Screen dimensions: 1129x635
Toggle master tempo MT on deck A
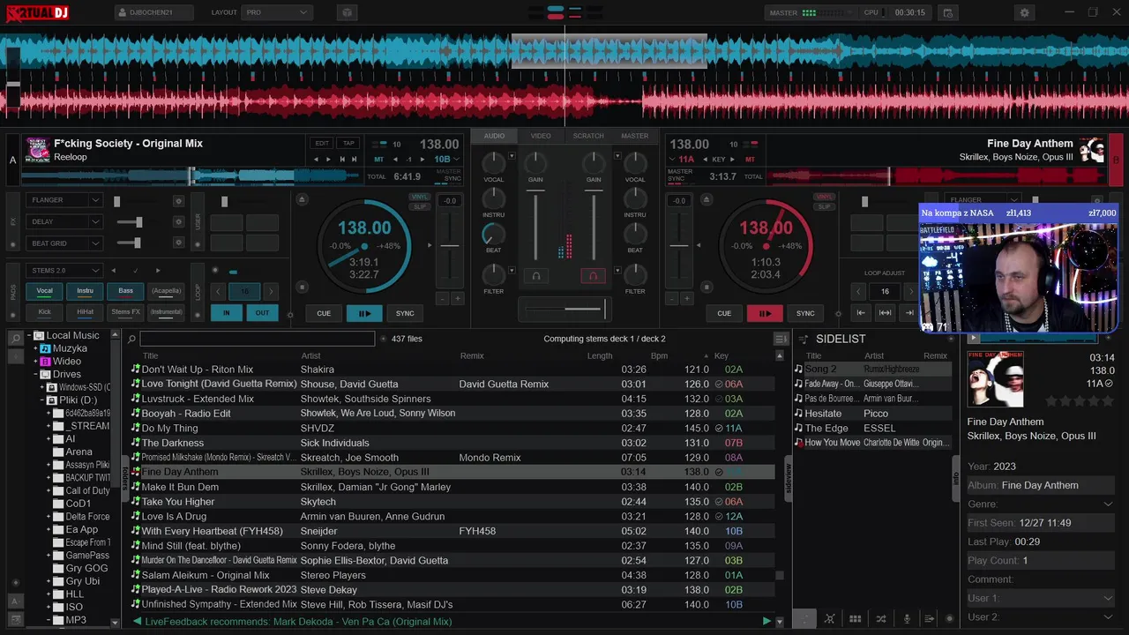click(378, 159)
